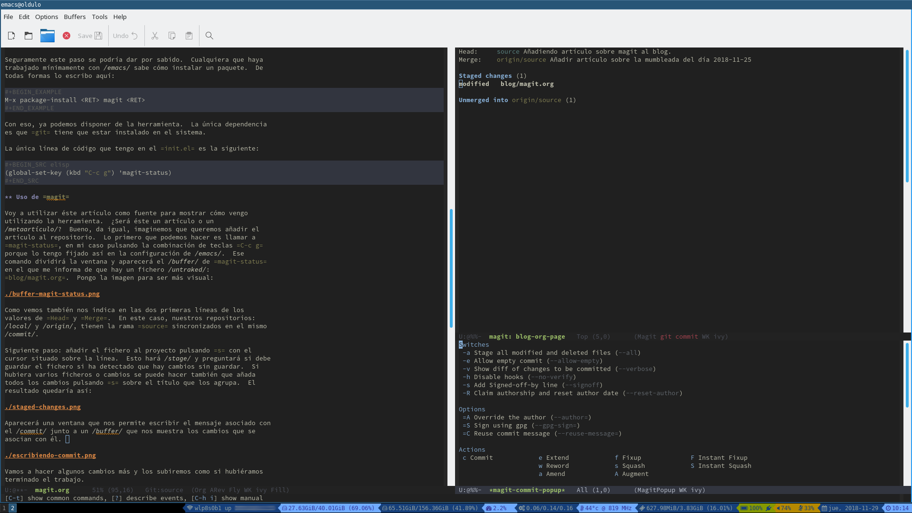Select the =A Override the author option

[527, 418]
